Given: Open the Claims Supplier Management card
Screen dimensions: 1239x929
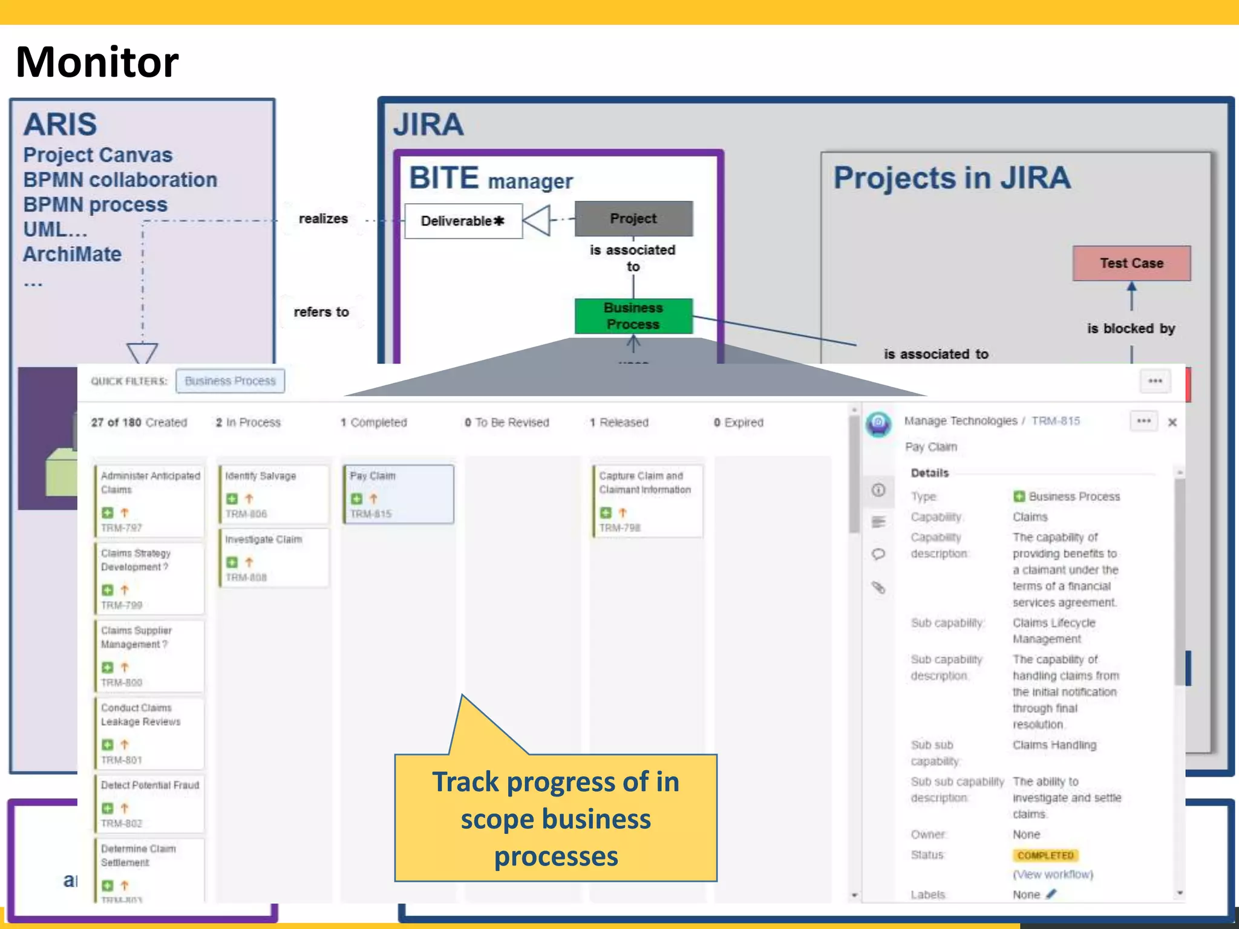Looking at the screenshot, I should pos(149,656).
